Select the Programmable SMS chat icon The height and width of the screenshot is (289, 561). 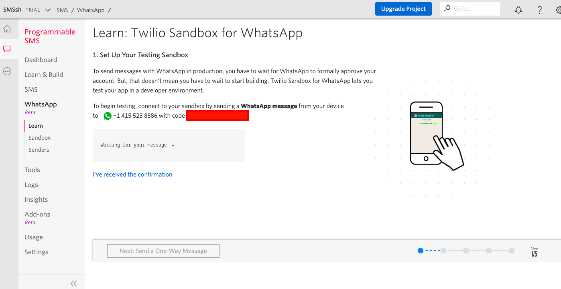(x=7, y=49)
